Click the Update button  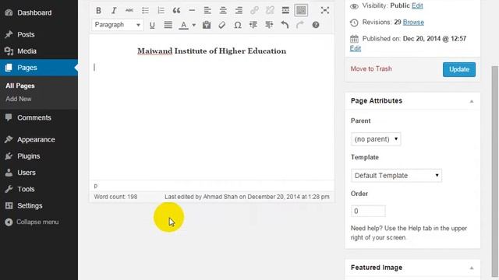(x=459, y=69)
